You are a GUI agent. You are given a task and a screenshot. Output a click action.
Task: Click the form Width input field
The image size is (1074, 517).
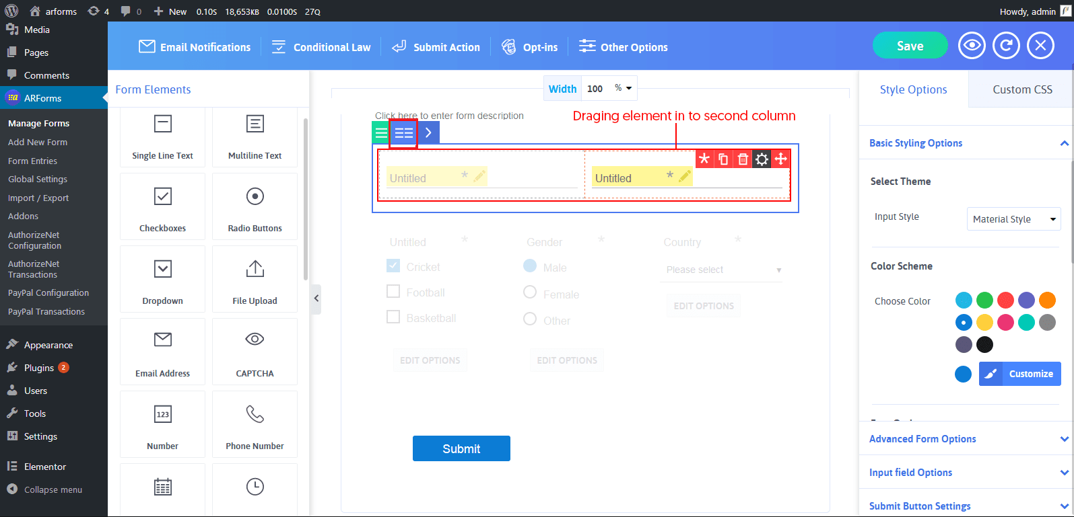(x=595, y=89)
